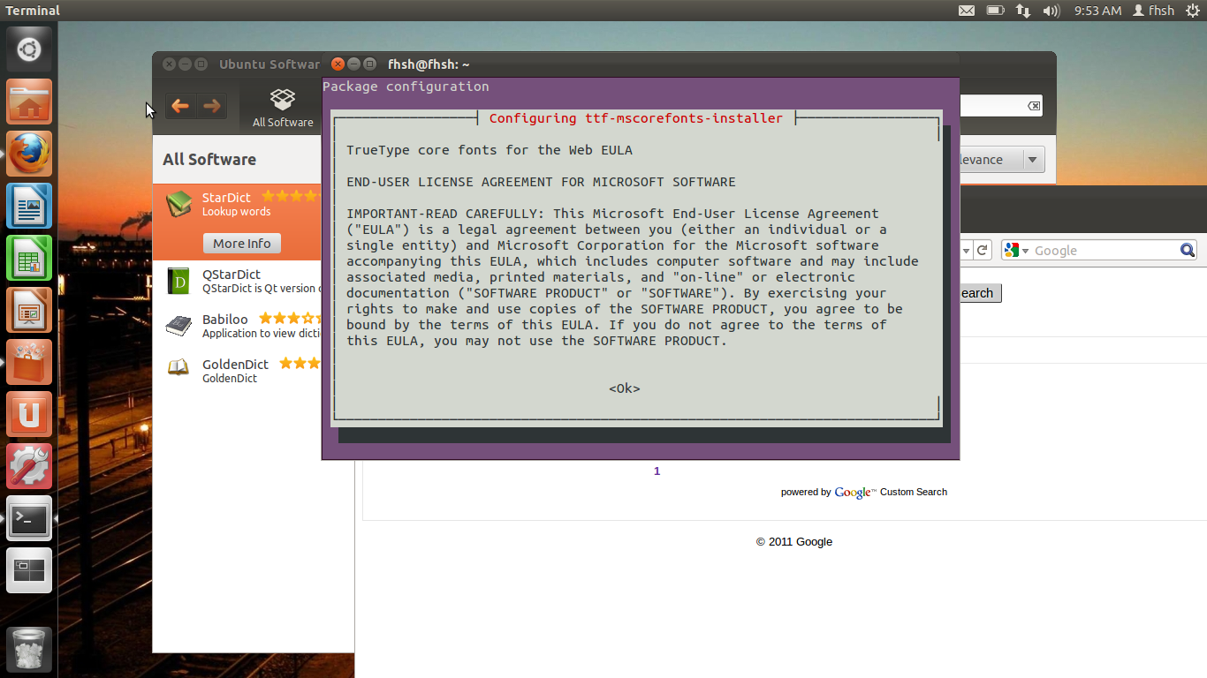Go forward in Ubuntu Software Center
Screen dimensions: 1207x678
(x=212, y=107)
